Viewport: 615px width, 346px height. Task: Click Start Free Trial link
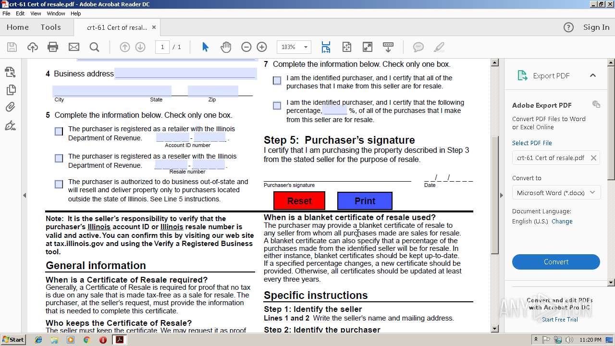pos(560,320)
